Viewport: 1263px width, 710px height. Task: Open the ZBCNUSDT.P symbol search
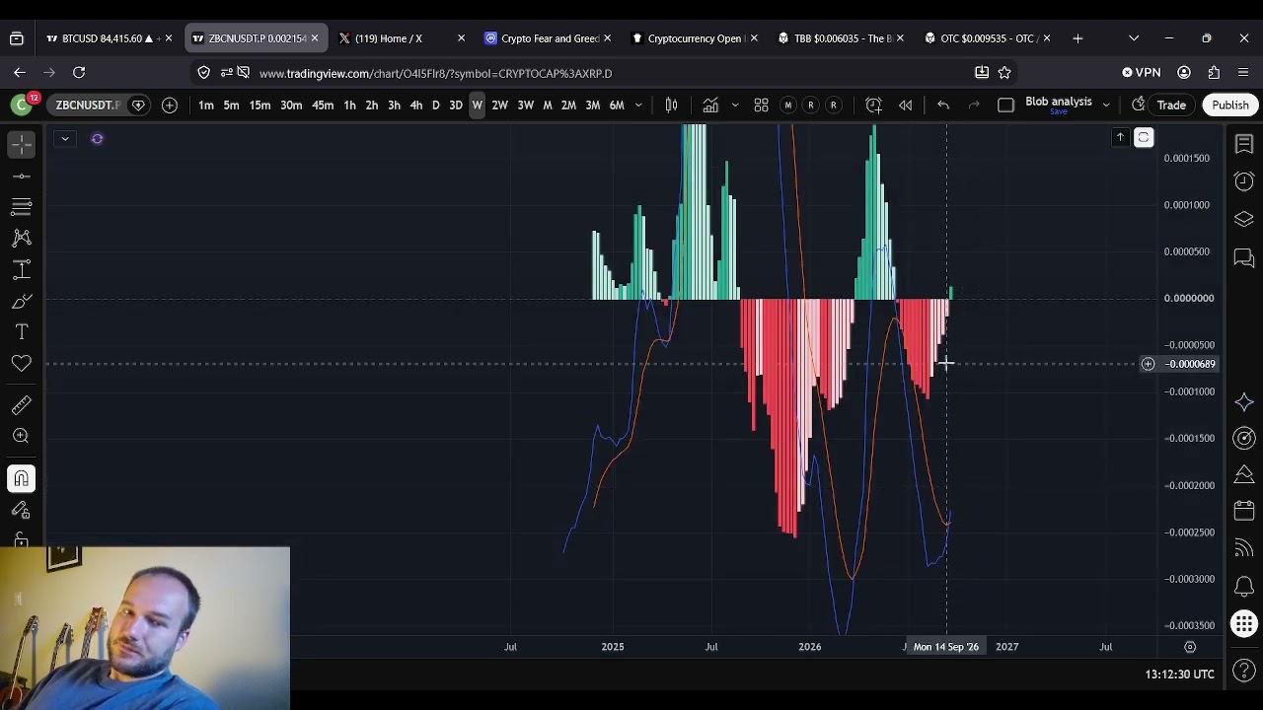point(87,105)
